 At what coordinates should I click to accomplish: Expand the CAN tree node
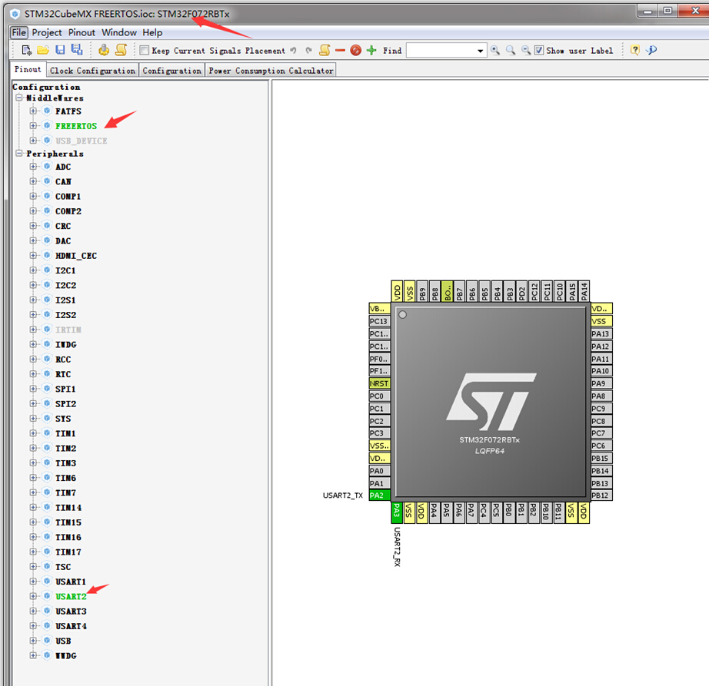click(x=33, y=181)
